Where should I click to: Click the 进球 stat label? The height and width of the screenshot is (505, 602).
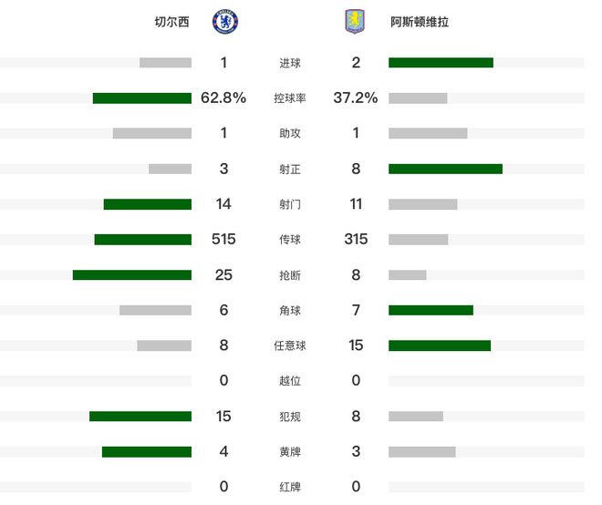(x=290, y=63)
